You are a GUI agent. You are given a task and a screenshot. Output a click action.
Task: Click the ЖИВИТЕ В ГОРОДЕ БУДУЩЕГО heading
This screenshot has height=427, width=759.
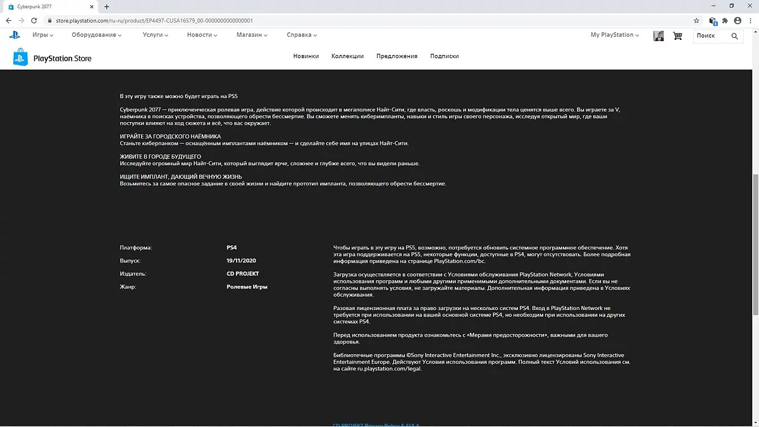pyautogui.click(x=160, y=156)
